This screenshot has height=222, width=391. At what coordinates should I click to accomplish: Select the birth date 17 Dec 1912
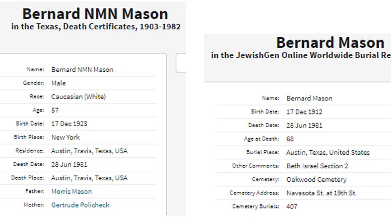(304, 112)
